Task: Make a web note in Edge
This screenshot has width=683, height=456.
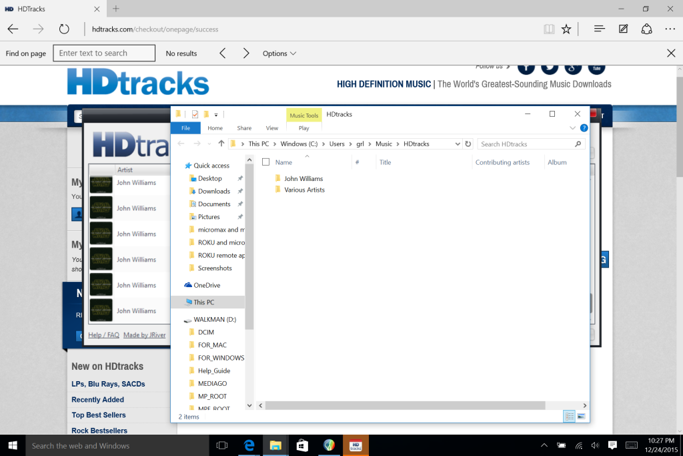Action: point(624,29)
